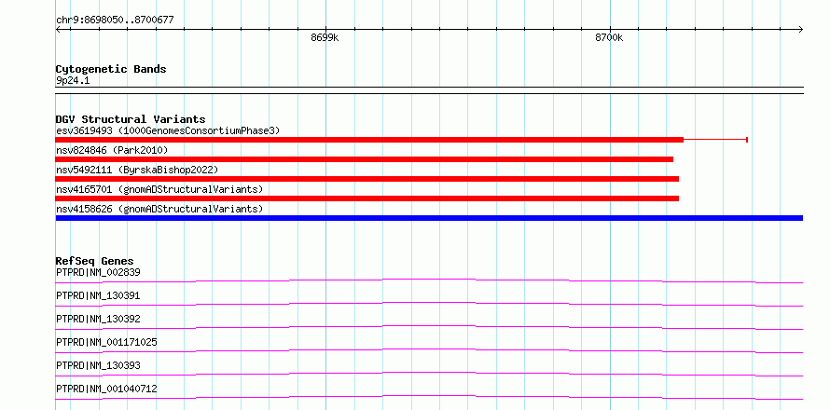Open variant nsv5492111 (ByrskaBishop2022) label
The width and height of the screenshot is (830, 410).
136,170
